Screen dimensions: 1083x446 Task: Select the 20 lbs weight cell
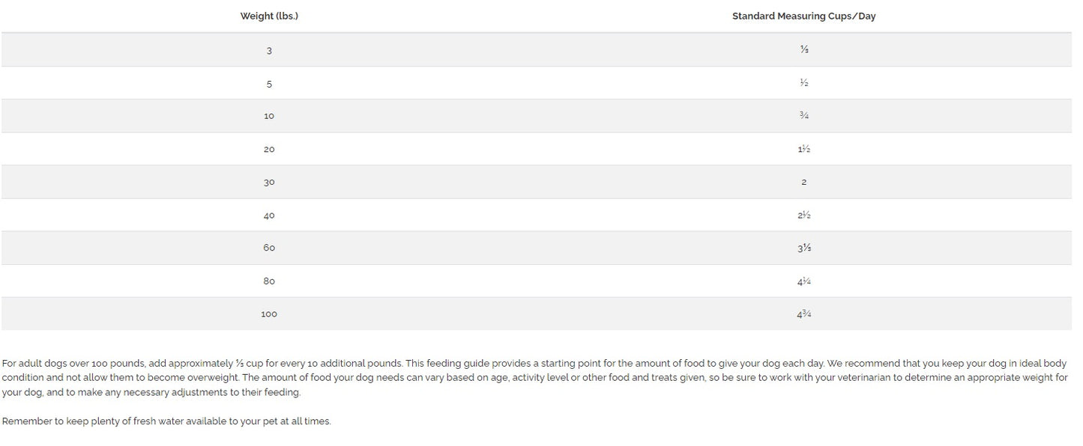click(269, 149)
